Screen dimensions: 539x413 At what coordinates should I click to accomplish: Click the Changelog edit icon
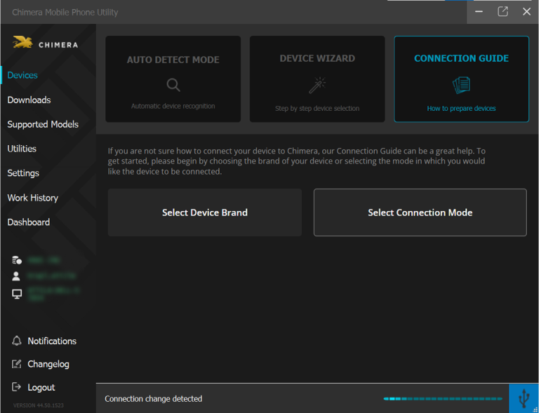click(17, 364)
